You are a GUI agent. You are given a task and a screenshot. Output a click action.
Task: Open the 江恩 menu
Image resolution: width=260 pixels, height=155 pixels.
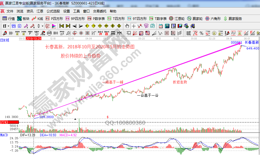(x=40, y=11)
